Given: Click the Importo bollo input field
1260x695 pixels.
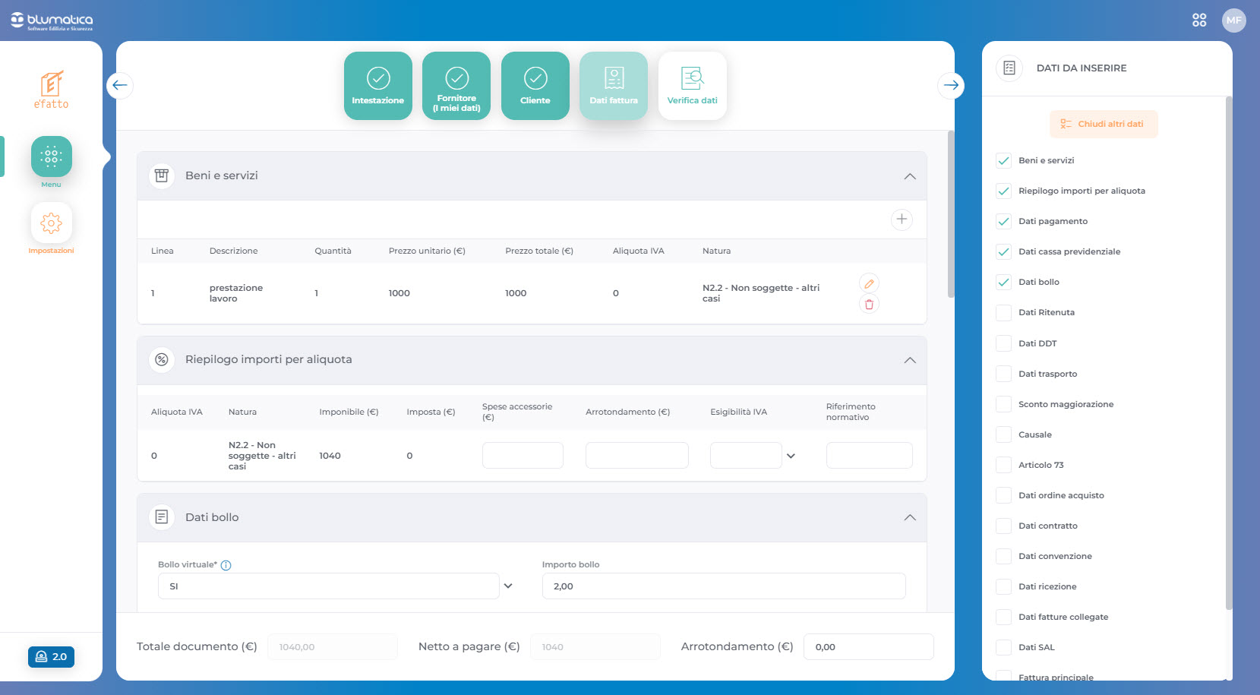Looking at the screenshot, I should click(723, 586).
